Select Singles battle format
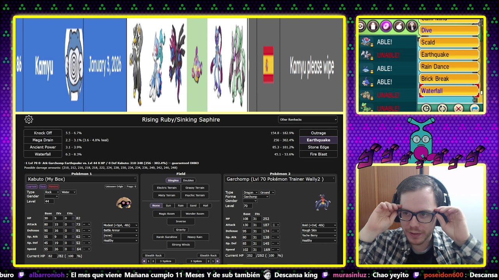The width and height of the screenshot is (499, 280). [x=173, y=180]
